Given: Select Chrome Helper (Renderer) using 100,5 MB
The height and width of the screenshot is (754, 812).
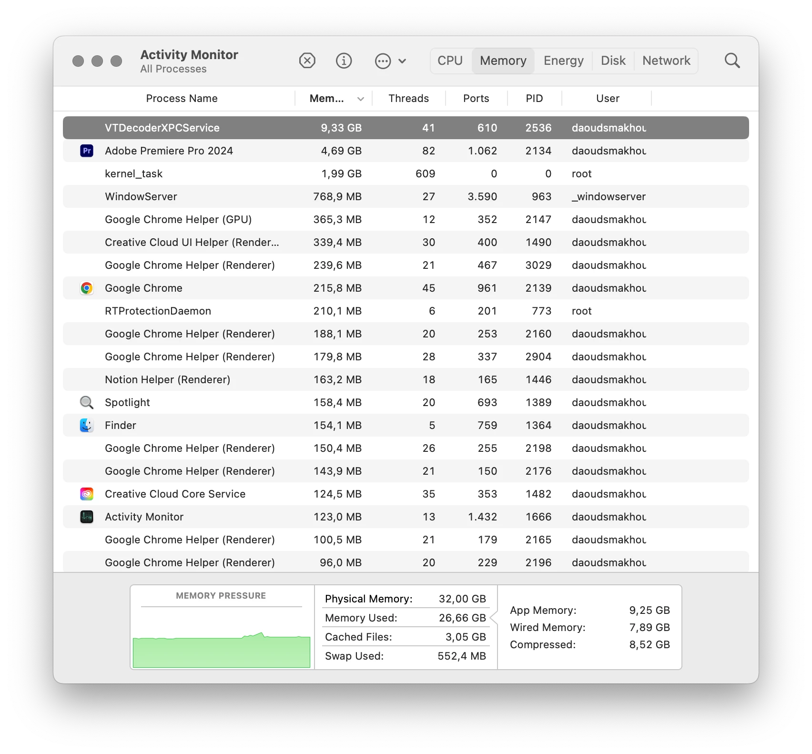Looking at the screenshot, I should click(x=406, y=540).
